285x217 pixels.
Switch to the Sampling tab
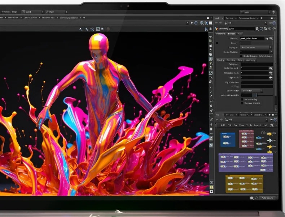point(231,60)
